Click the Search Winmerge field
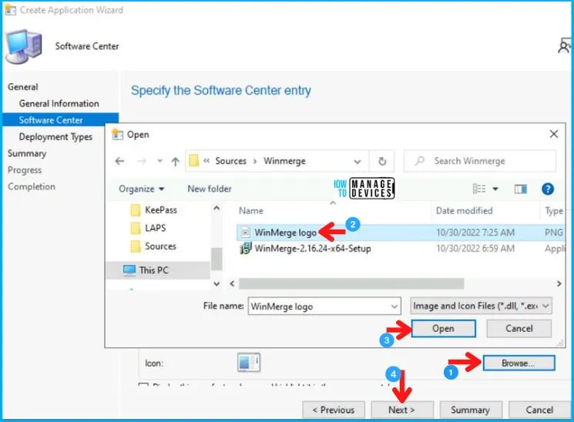The width and height of the screenshot is (574, 422). 485,161
